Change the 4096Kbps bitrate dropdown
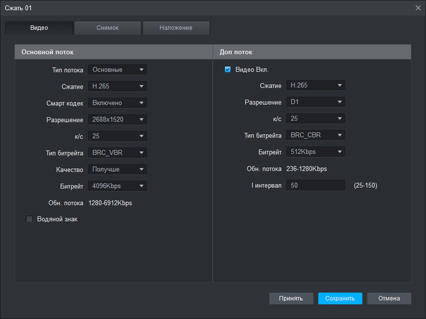 (x=117, y=185)
